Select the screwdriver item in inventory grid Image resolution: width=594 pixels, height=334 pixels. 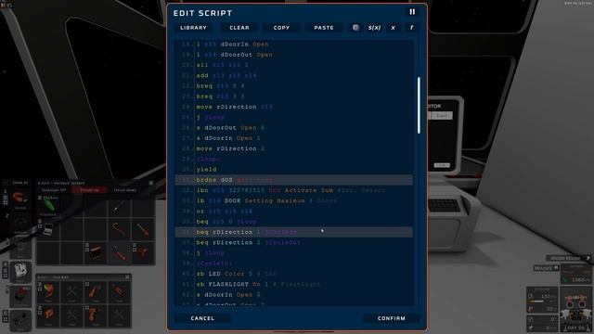click(142, 229)
